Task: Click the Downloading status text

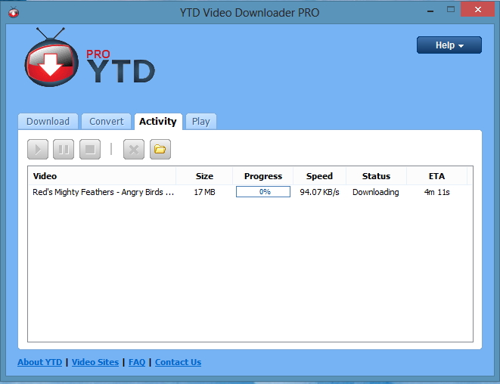Action: [376, 192]
